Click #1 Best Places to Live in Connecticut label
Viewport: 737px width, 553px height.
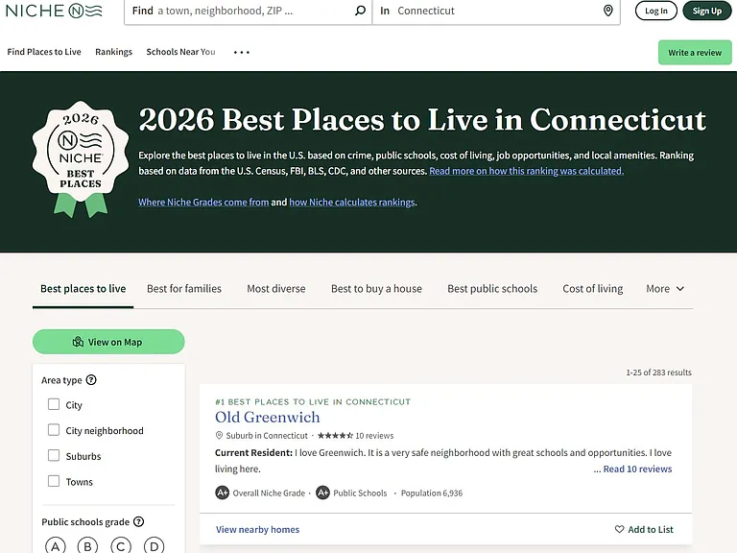pyautogui.click(x=313, y=401)
